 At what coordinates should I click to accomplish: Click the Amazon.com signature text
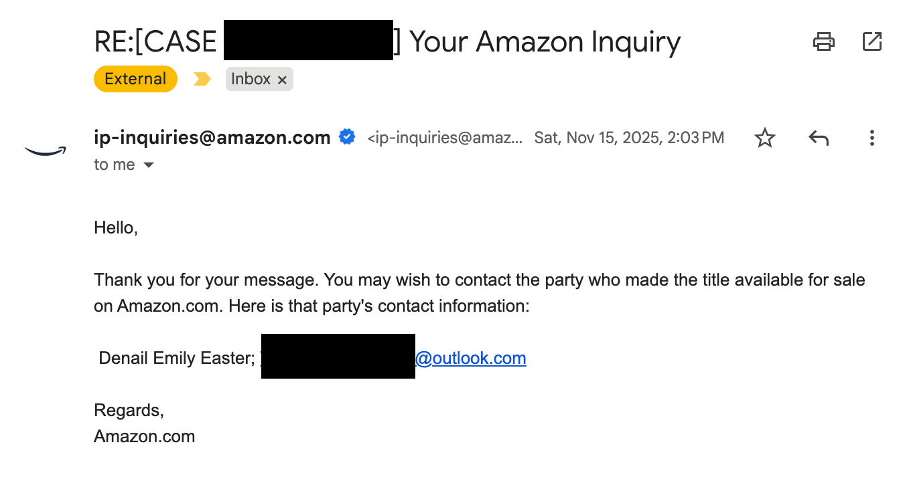click(x=144, y=437)
